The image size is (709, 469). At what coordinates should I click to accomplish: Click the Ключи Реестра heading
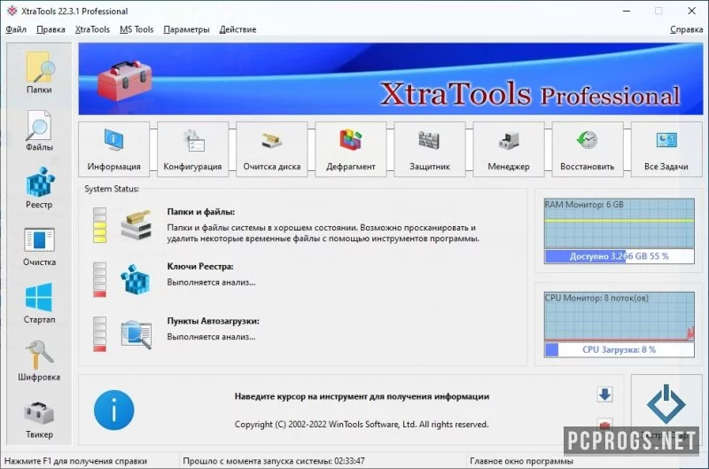200,266
